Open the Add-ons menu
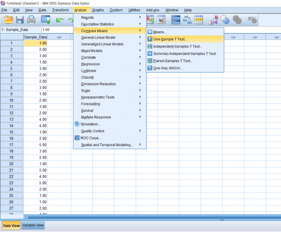The height and width of the screenshot is (232, 281). (x=153, y=10)
